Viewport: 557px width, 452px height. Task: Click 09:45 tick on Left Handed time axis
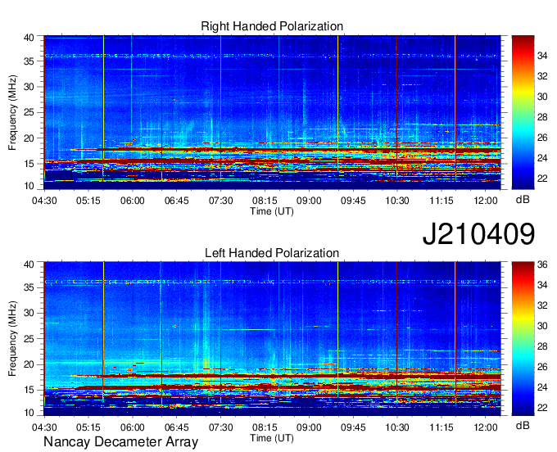(x=353, y=427)
